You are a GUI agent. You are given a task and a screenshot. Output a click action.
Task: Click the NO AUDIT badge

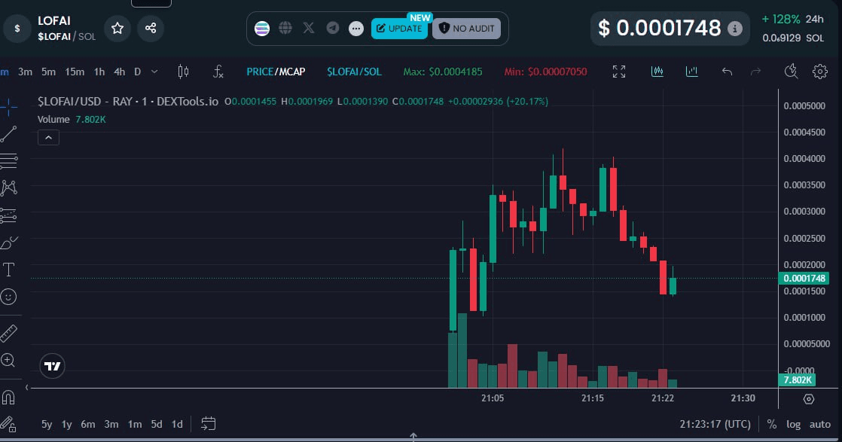tap(467, 29)
